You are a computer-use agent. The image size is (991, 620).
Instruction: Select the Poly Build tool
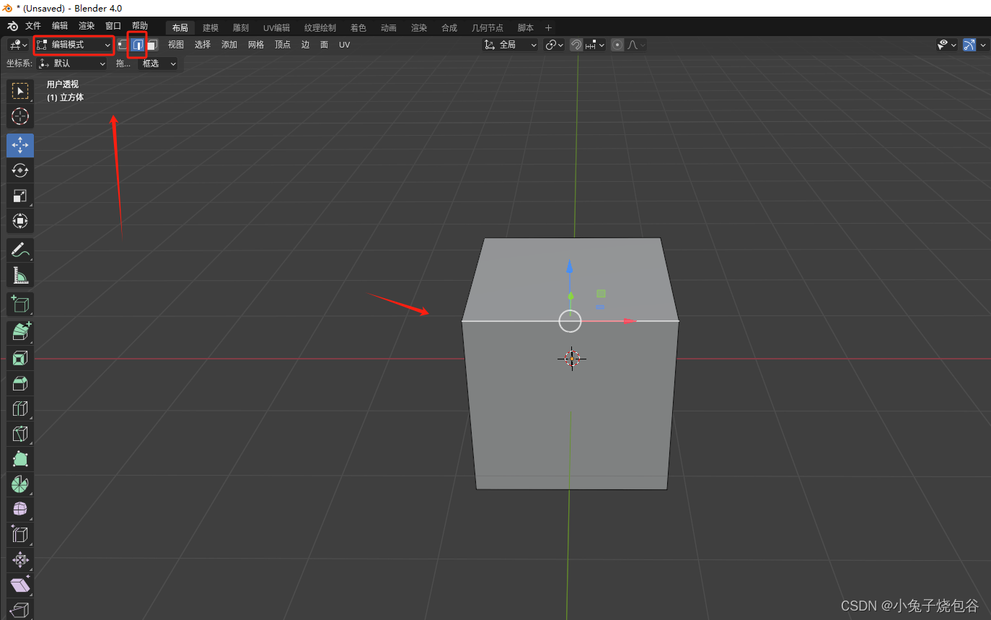point(20,459)
